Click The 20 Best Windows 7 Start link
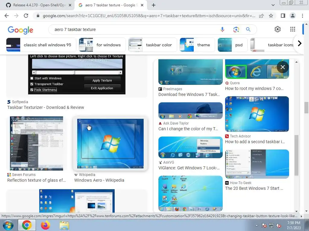 [254, 188]
